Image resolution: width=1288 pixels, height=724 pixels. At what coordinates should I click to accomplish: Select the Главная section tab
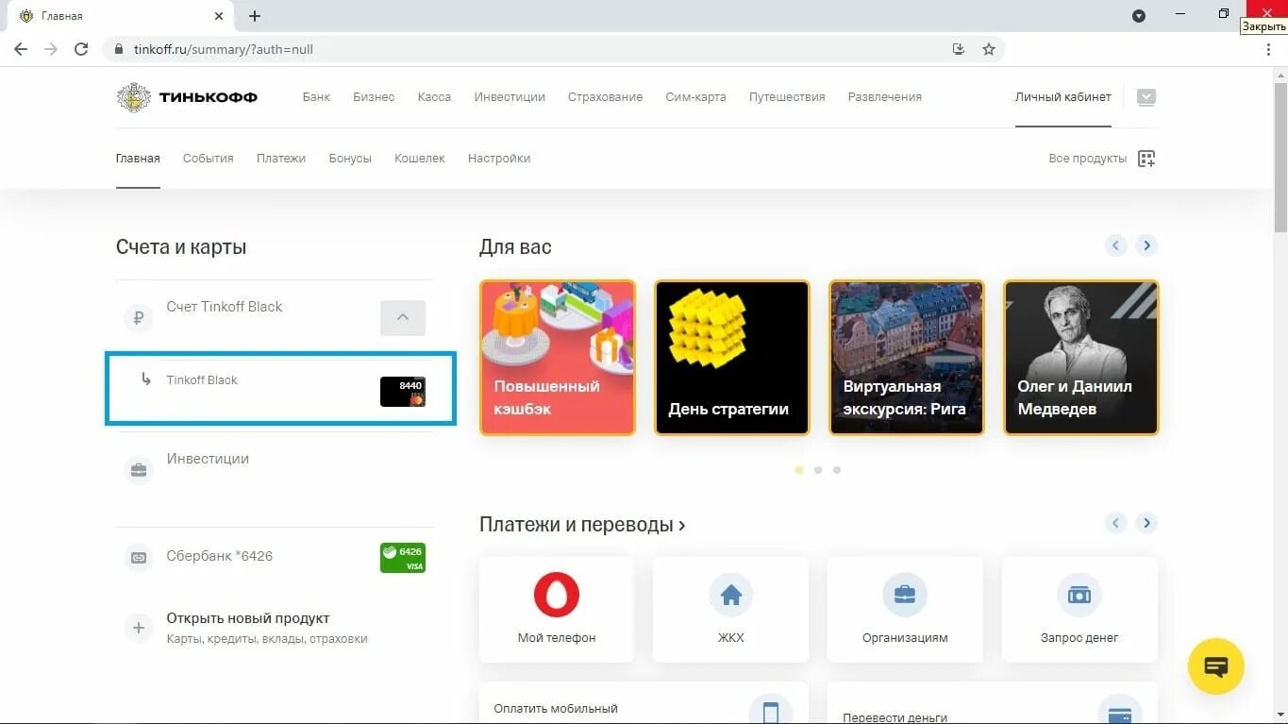point(138,159)
